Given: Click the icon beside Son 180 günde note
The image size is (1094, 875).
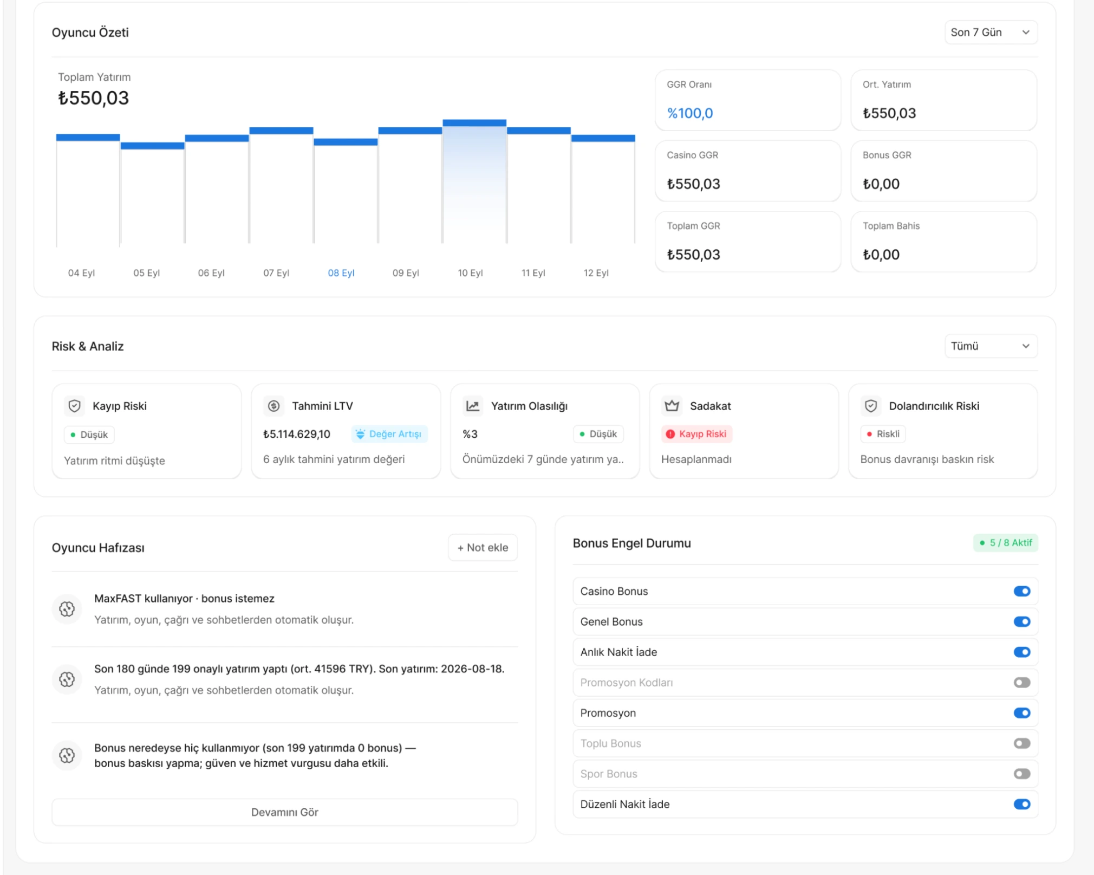Looking at the screenshot, I should tap(67, 679).
